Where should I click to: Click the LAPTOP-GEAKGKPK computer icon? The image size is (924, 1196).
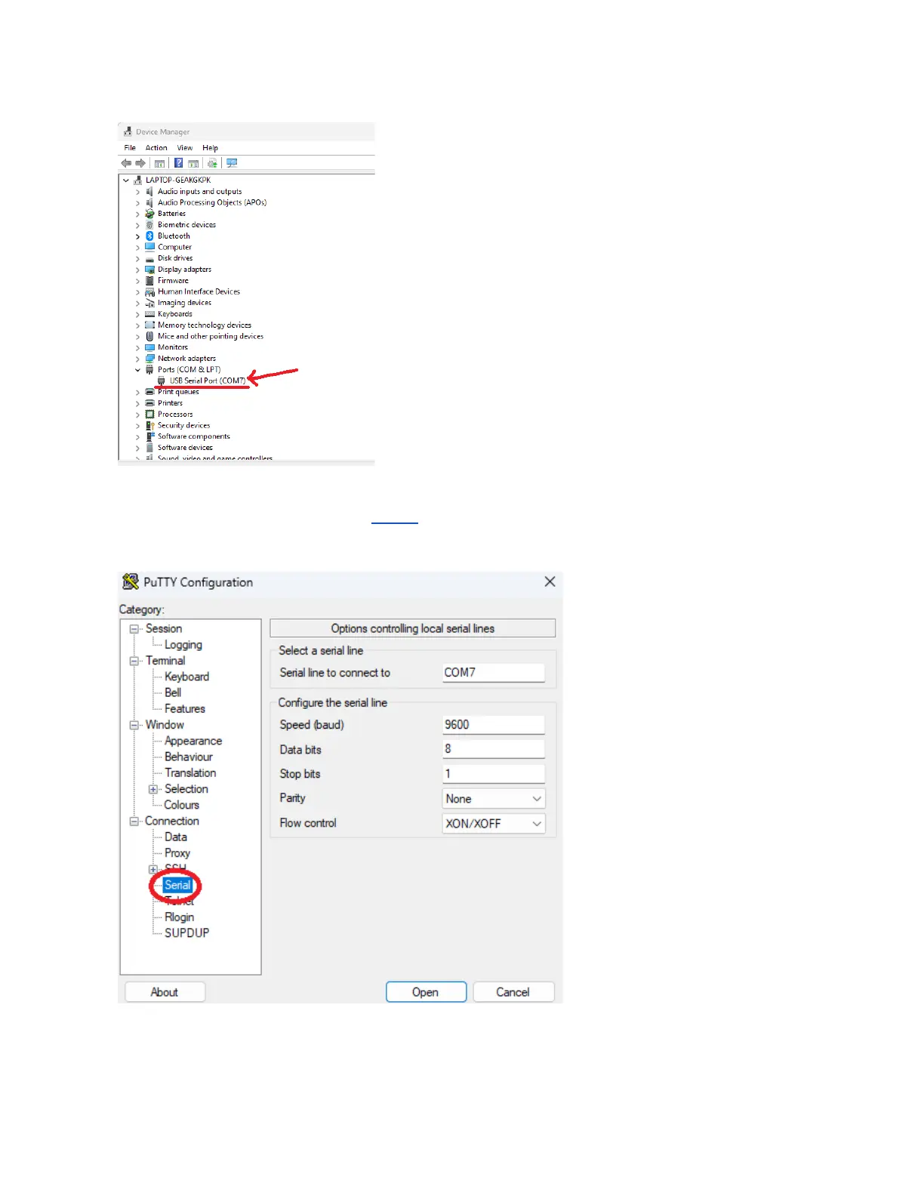coord(137,180)
